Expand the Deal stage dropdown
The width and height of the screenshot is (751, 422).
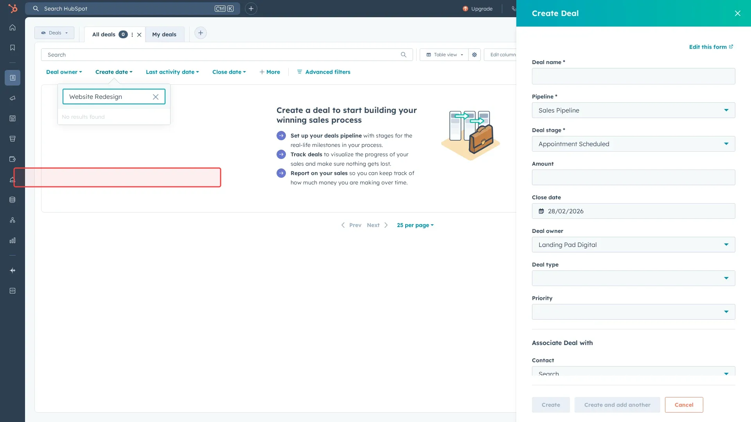coord(633,144)
